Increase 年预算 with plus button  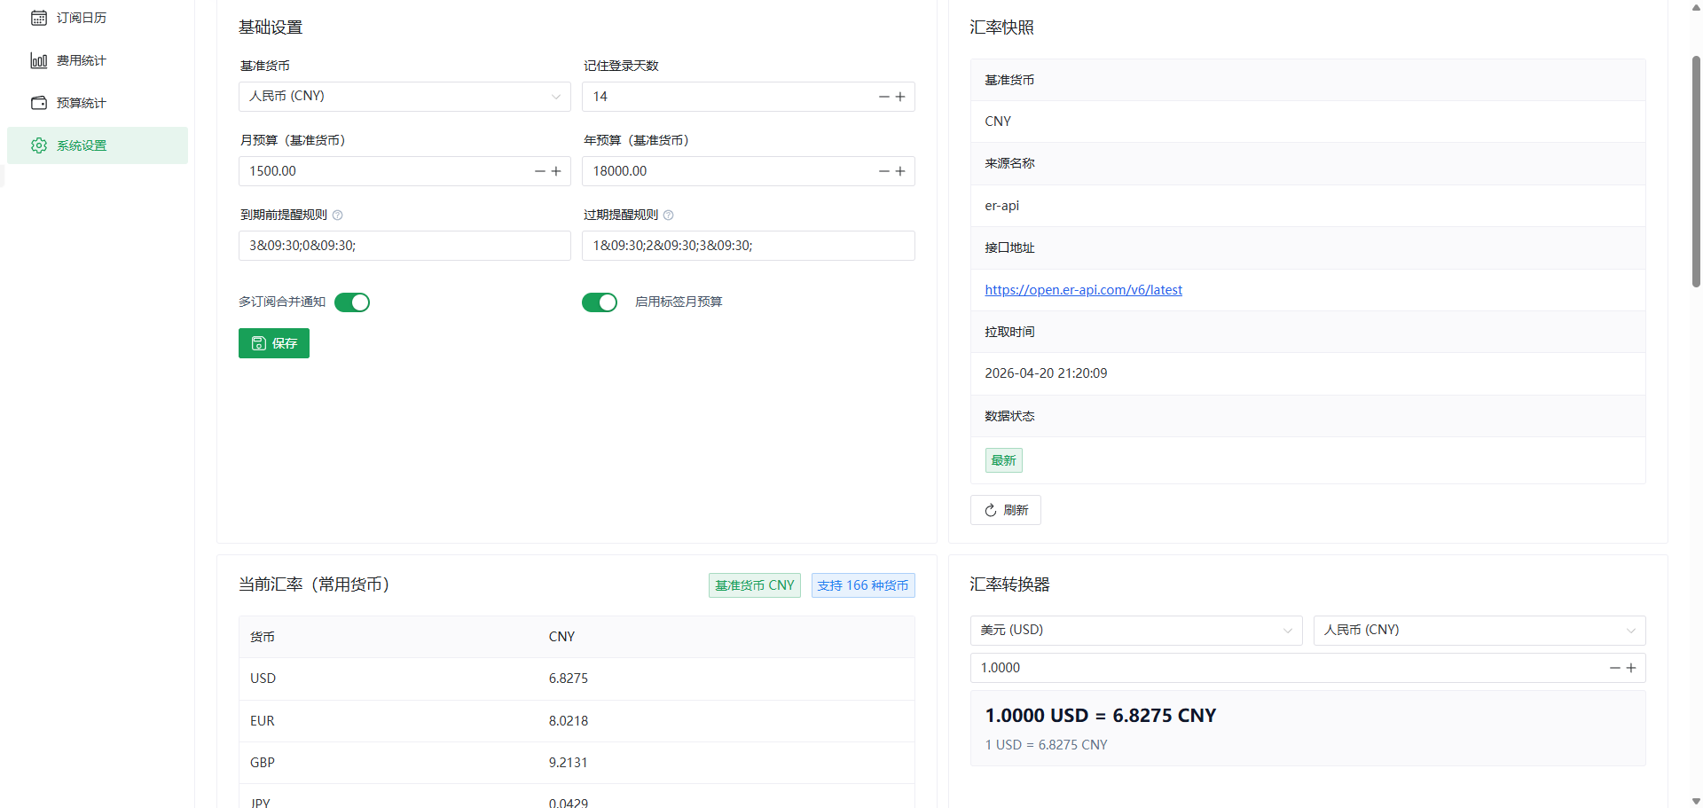(x=900, y=171)
